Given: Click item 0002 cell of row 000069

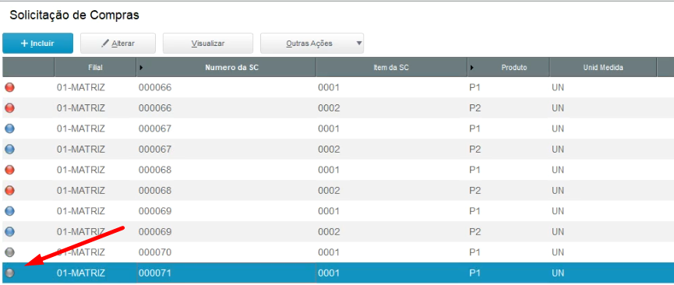Looking at the screenshot, I should tap(329, 232).
